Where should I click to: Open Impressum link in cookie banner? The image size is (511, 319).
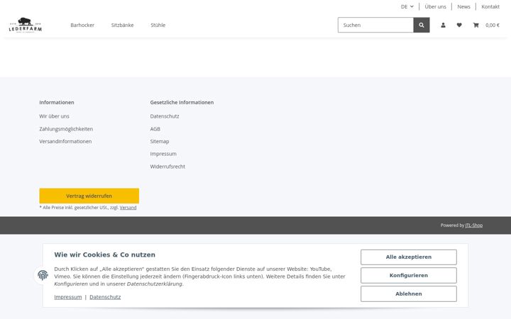tap(68, 297)
